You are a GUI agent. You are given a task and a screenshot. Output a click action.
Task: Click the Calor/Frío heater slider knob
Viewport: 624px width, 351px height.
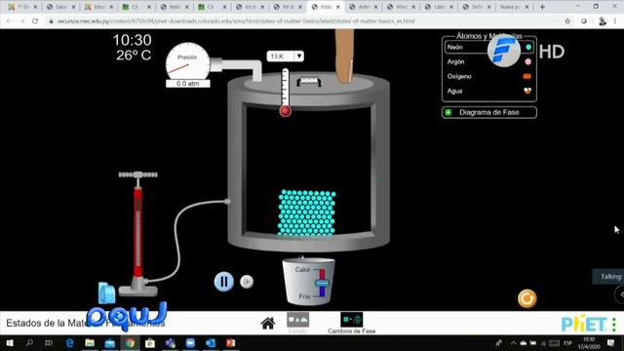pyautogui.click(x=322, y=284)
